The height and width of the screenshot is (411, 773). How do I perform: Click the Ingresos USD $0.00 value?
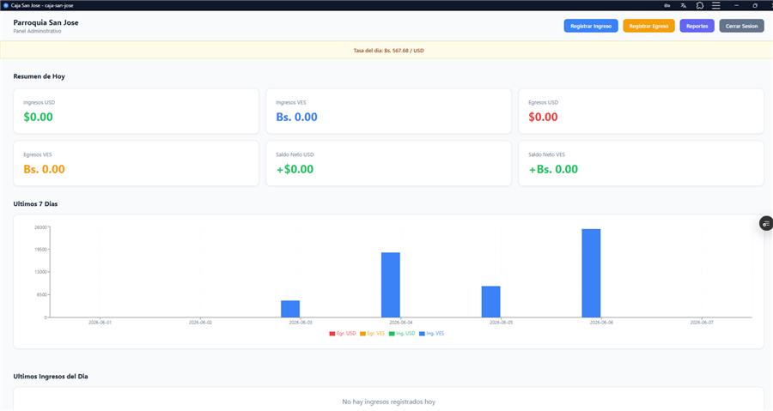click(38, 118)
